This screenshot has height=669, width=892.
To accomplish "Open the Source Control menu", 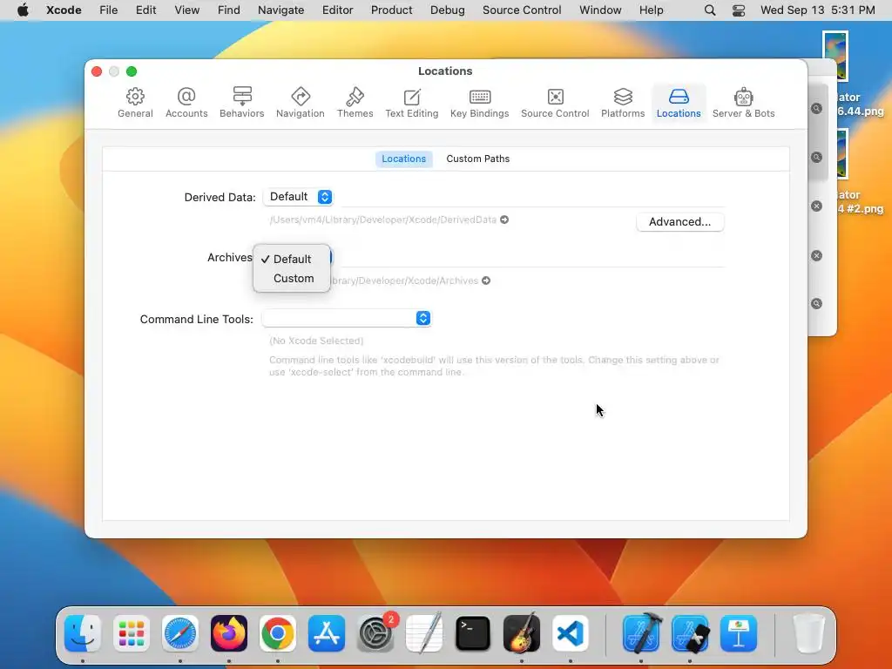I will click(522, 10).
